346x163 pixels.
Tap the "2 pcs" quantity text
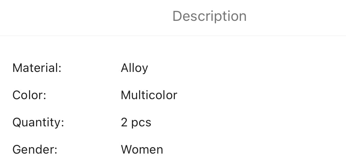136,122
